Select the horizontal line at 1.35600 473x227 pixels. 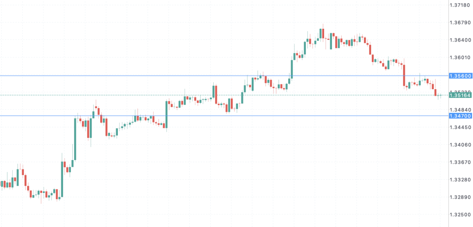tap(224, 76)
